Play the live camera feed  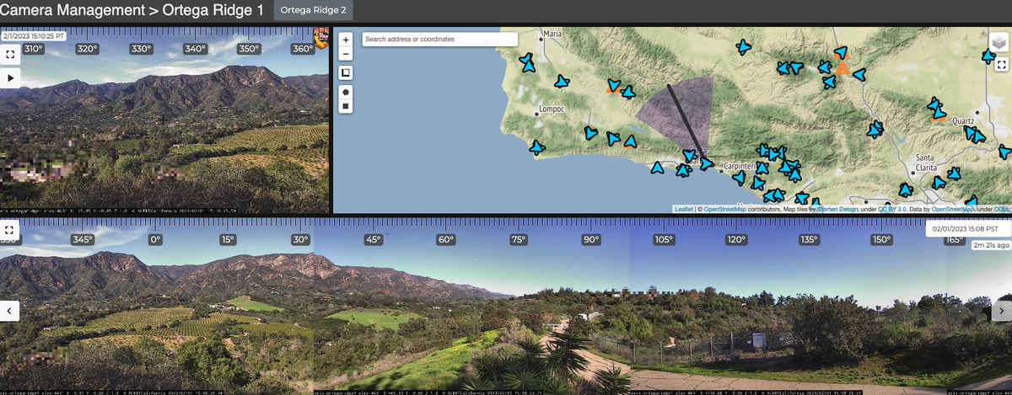[10, 77]
